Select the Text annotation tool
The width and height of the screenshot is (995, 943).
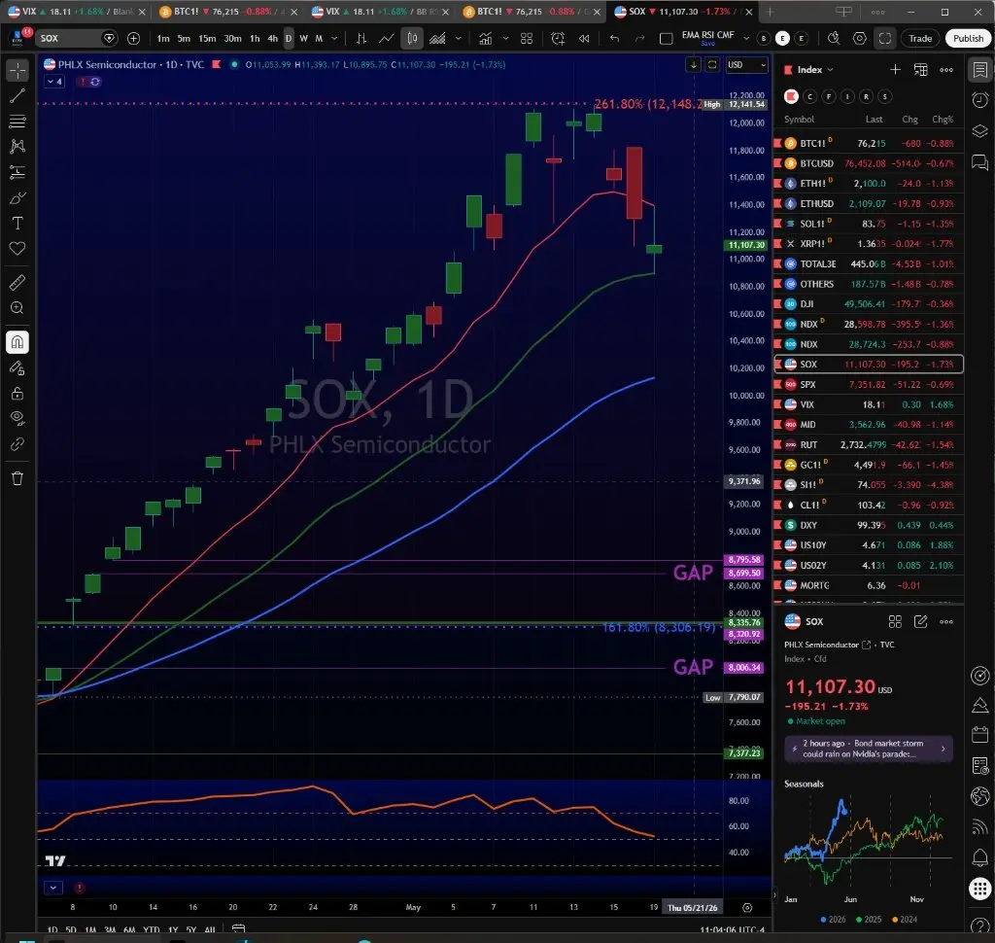pos(17,224)
